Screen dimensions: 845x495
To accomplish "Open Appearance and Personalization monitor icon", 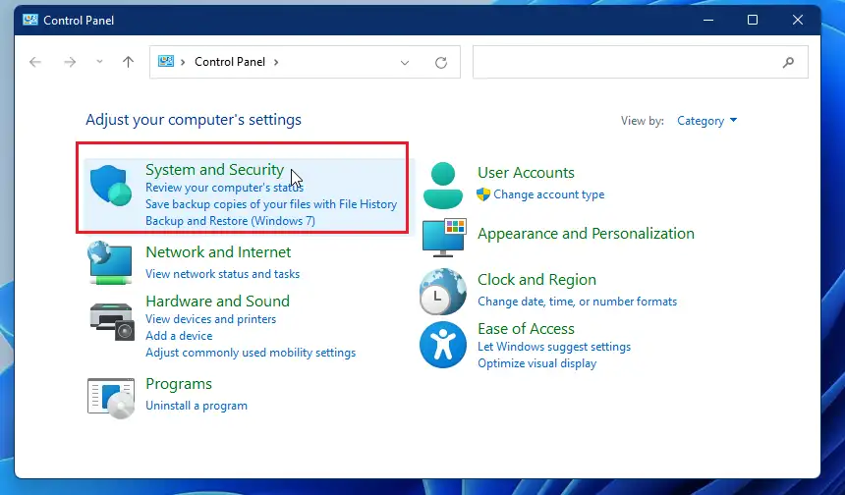I will [444, 238].
